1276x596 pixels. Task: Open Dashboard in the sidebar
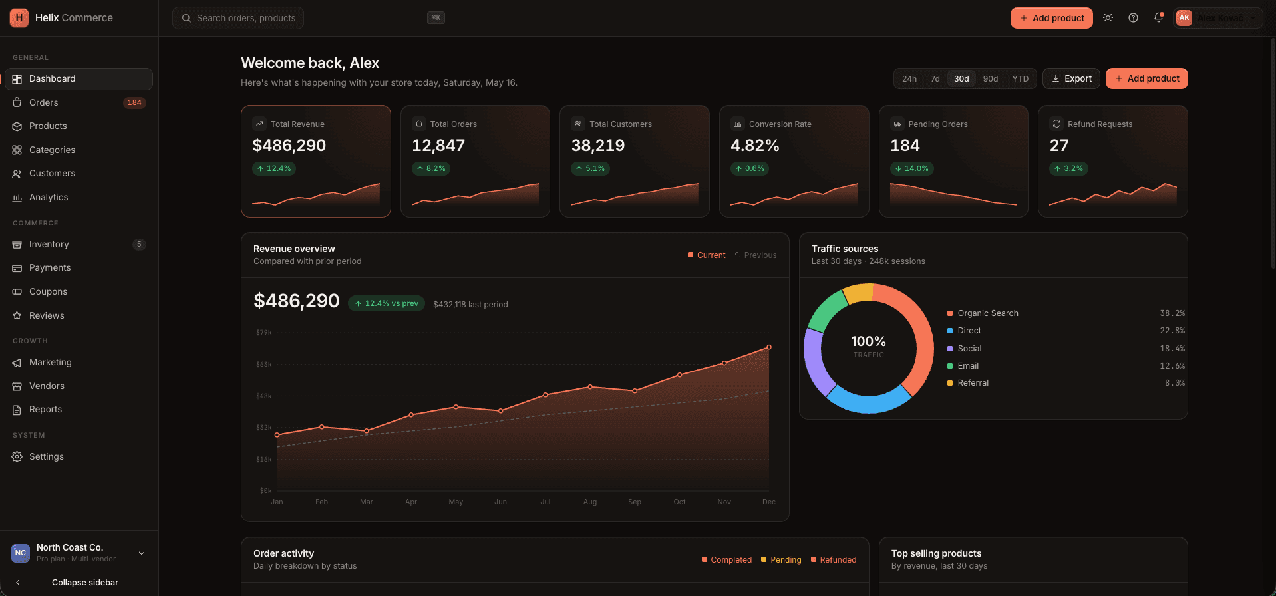[79, 78]
